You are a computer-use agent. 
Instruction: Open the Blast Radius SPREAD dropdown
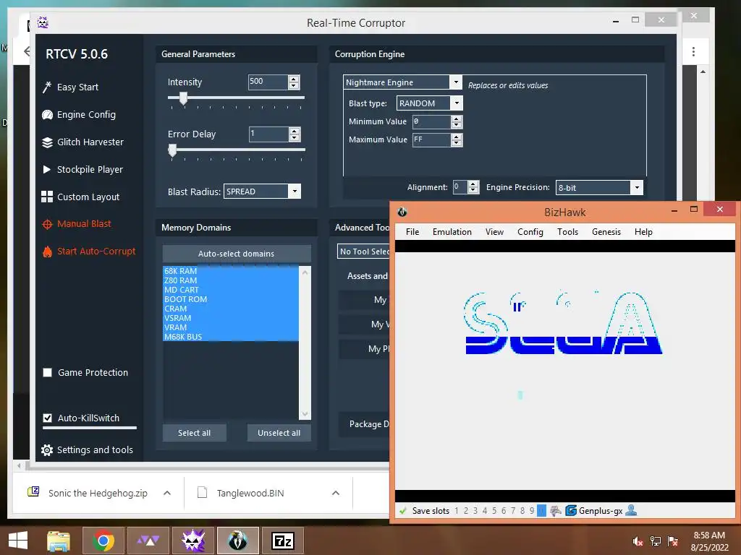coord(295,191)
